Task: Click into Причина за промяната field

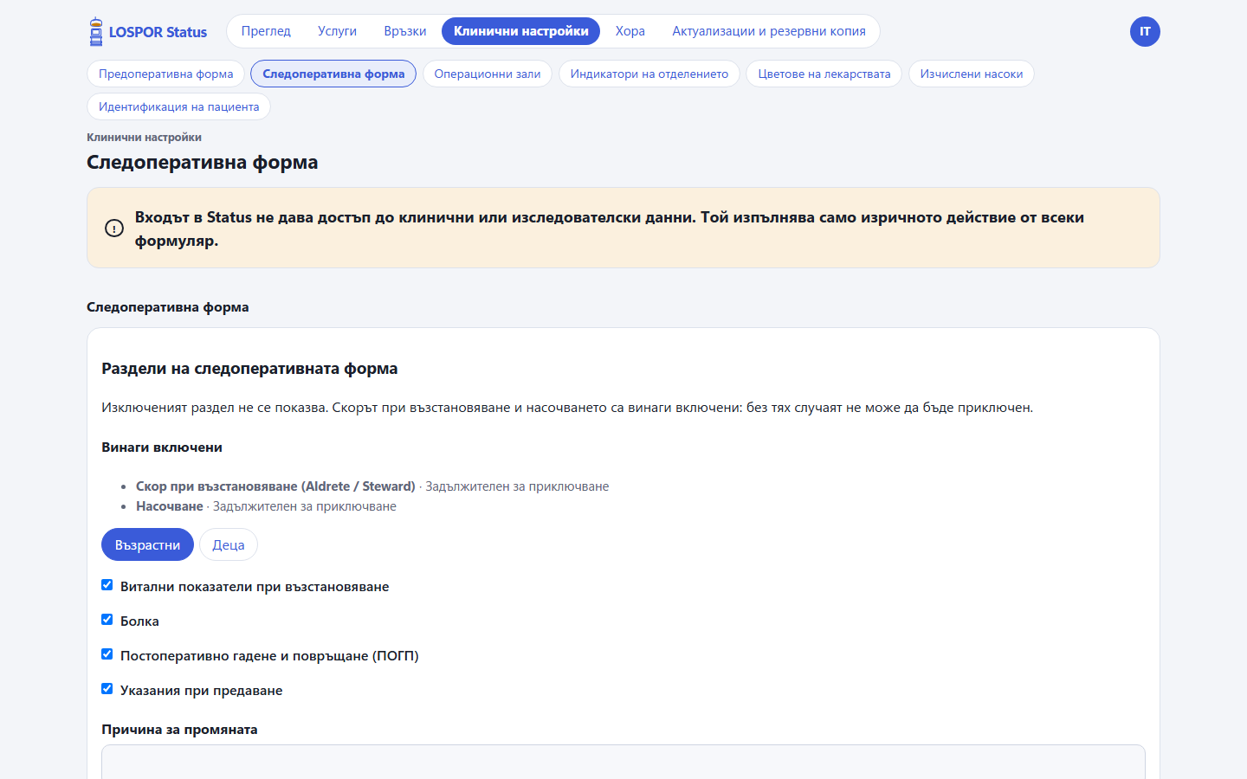Action: click(x=623, y=762)
